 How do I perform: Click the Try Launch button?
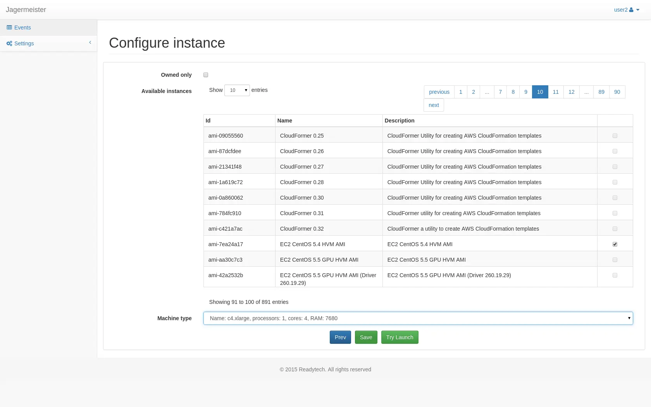tap(400, 337)
